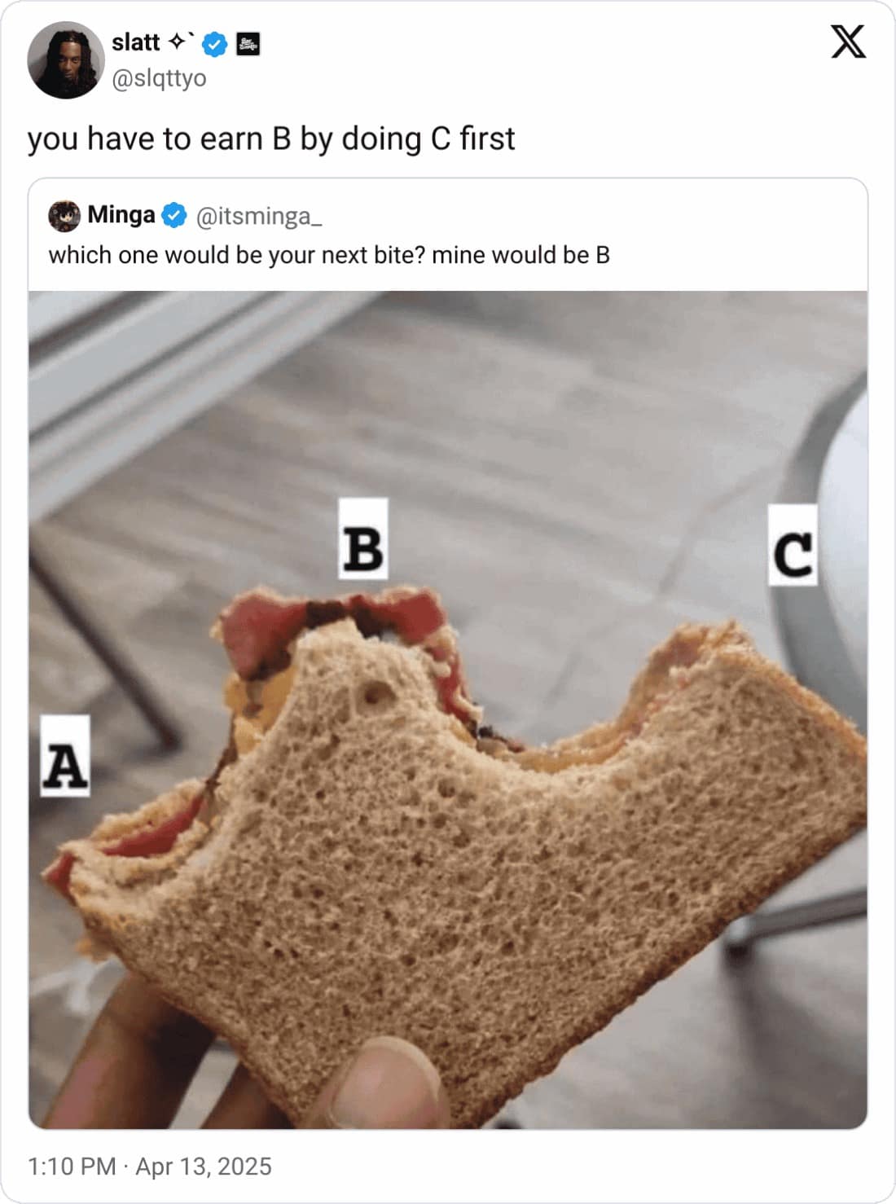The width and height of the screenshot is (896, 1204).
Task: Click the display name Minga
Action: pyautogui.click(x=123, y=215)
